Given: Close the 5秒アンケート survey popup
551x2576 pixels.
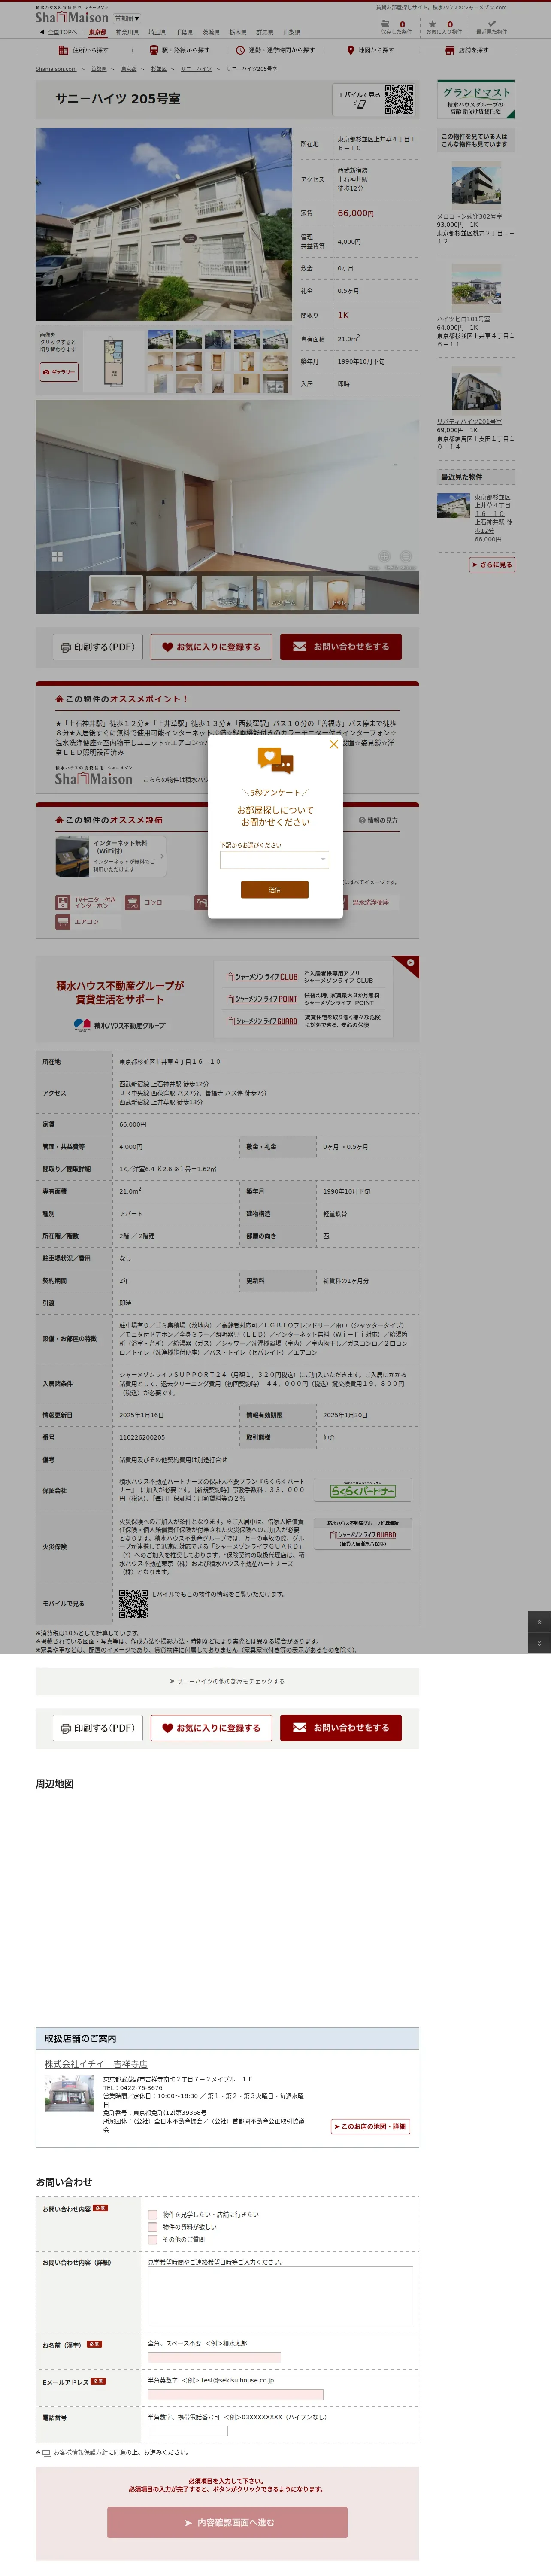Looking at the screenshot, I should click(x=333, y=744).
